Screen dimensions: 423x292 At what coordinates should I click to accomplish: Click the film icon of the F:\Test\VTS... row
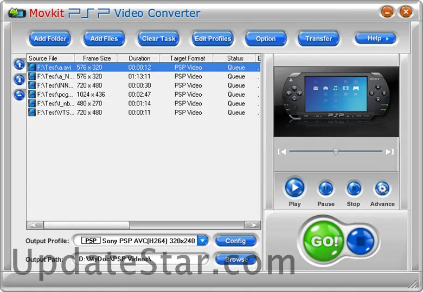32,112
